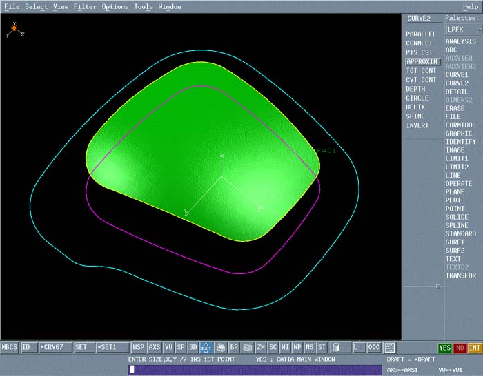Click the printer-like icon beside EXIT
This screenshot has width=483, height=376.
(x=221, y=348)
